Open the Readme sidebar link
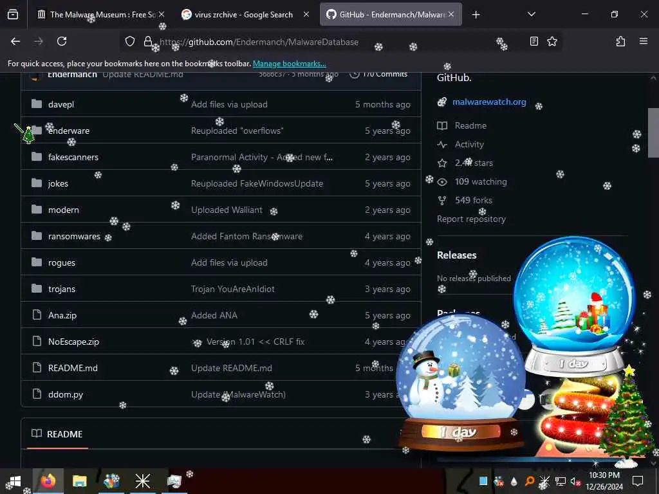 470,125
